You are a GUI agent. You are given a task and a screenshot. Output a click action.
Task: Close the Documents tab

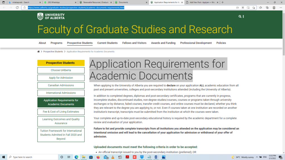(x=146, y=2)
